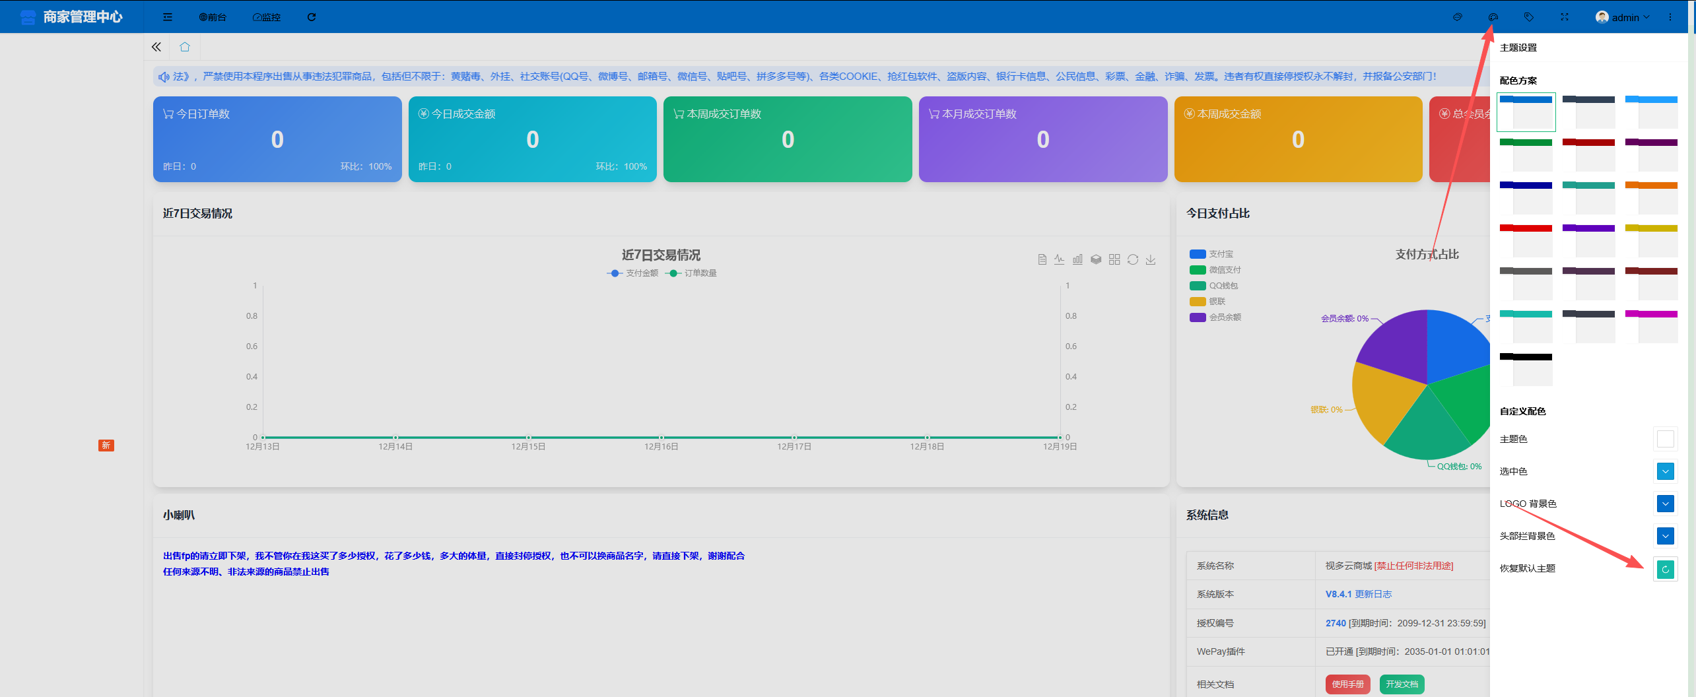1696x697 pixels.
Task: Enter fullscreen with the expand icon
Action: tap(1565, 17)
